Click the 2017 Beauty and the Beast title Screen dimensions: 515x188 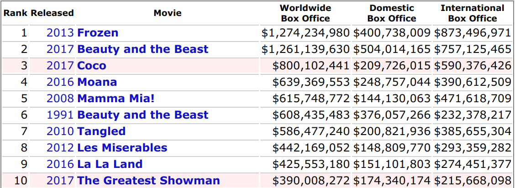(x=142, y=49)
